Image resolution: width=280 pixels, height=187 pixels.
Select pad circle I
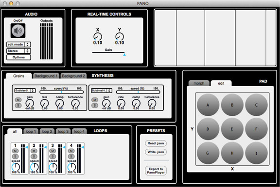point(256,153)
